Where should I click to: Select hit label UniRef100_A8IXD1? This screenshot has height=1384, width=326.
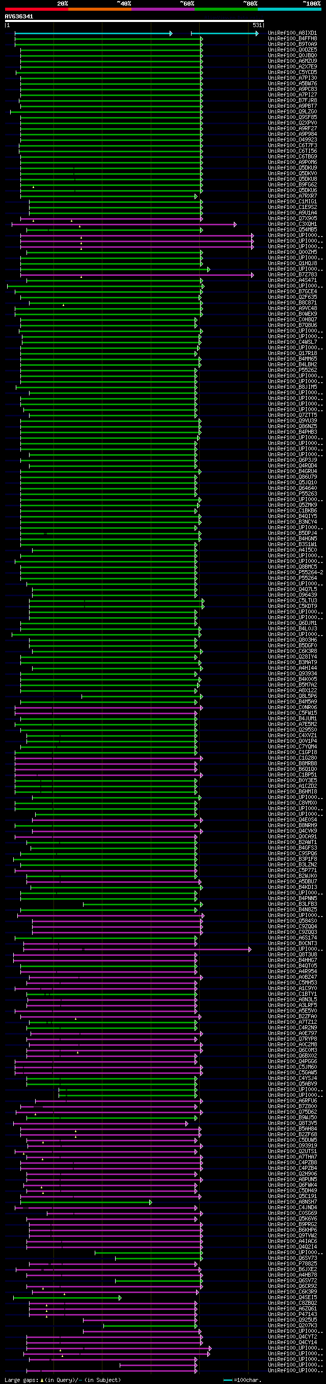tap(292, 33)
